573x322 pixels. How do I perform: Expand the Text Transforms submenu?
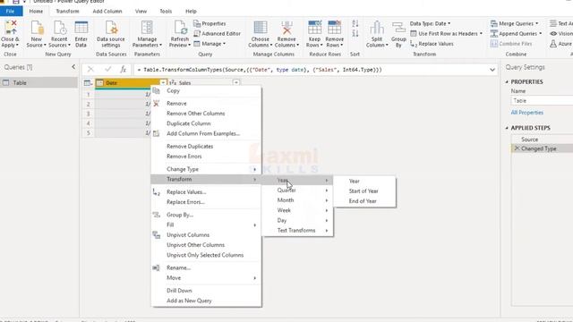[x=297, y=231]
